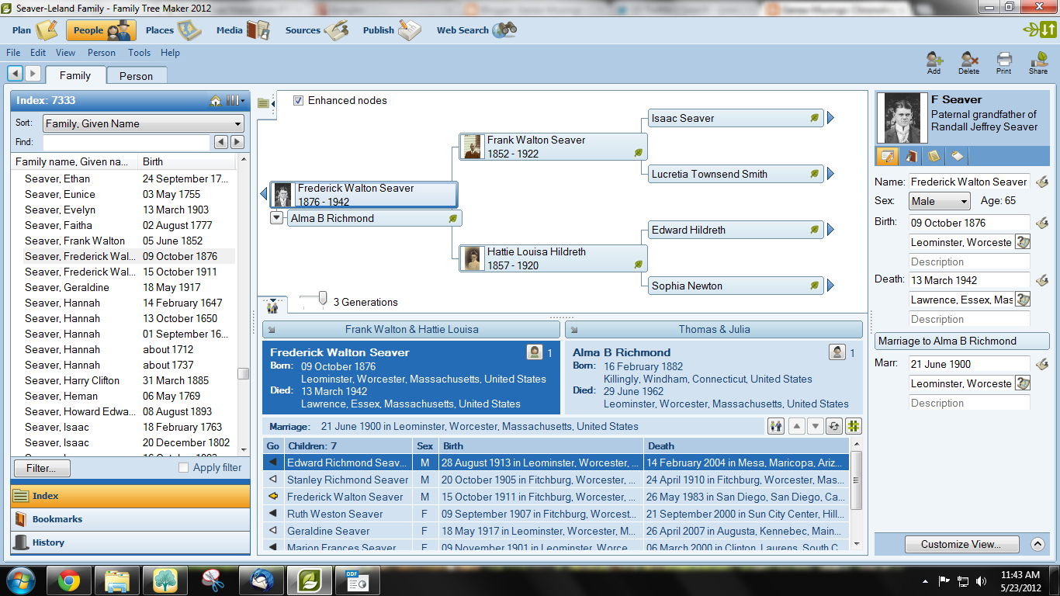
Task: Open the History panel
Action: click(130, 542)
